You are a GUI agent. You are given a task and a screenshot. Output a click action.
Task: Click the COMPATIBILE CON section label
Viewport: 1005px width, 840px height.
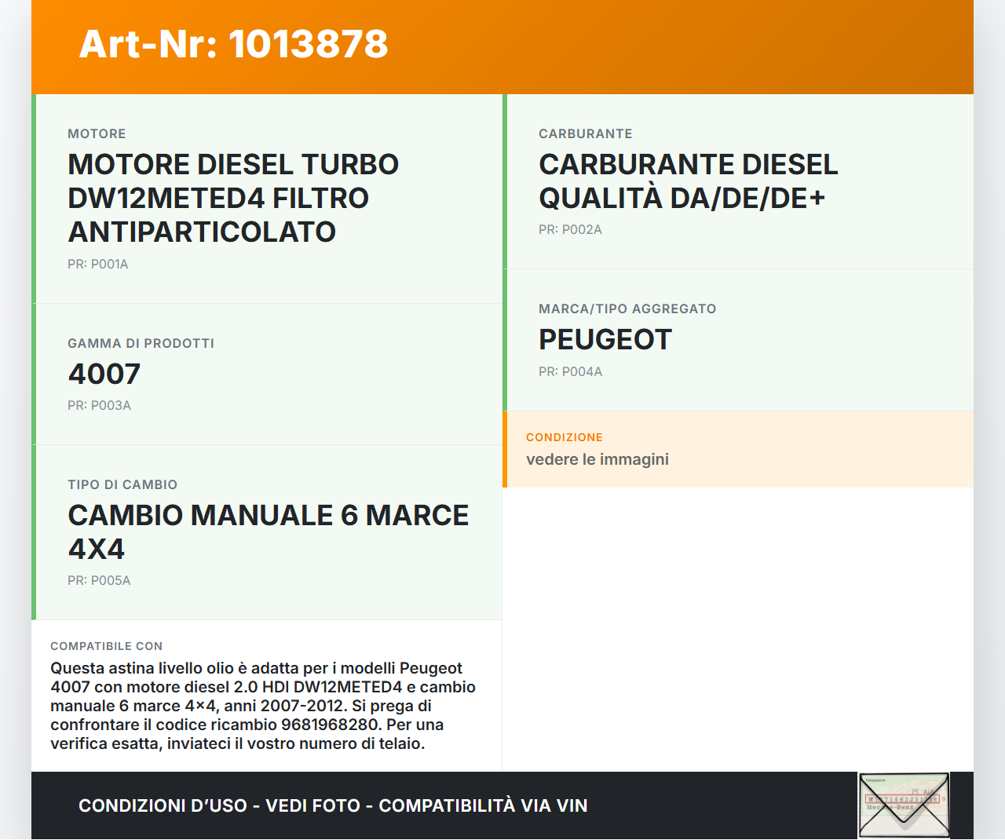[x=106, y=646]
